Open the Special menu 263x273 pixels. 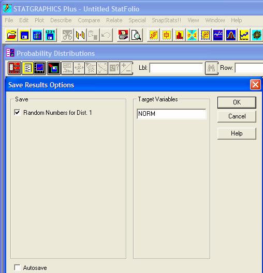point(137,20)
